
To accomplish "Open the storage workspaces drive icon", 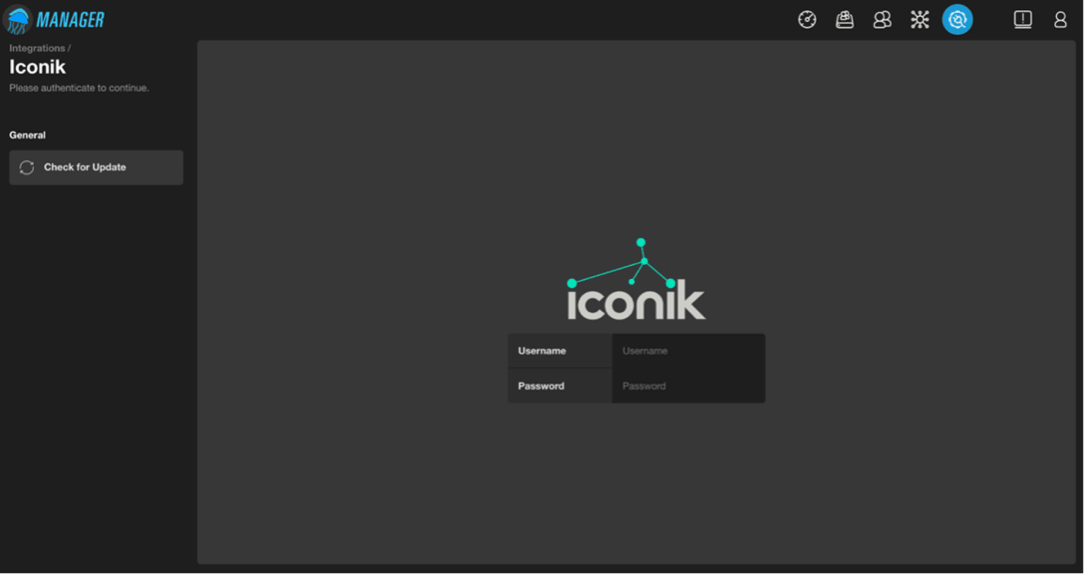I will [845, 20].
